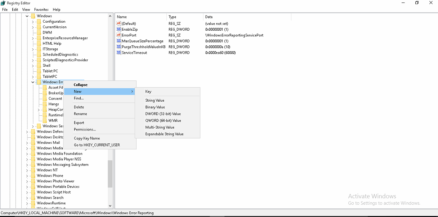Open the File menu
The width and height of the screenshot is (438, 217).
tap(5, 9)
